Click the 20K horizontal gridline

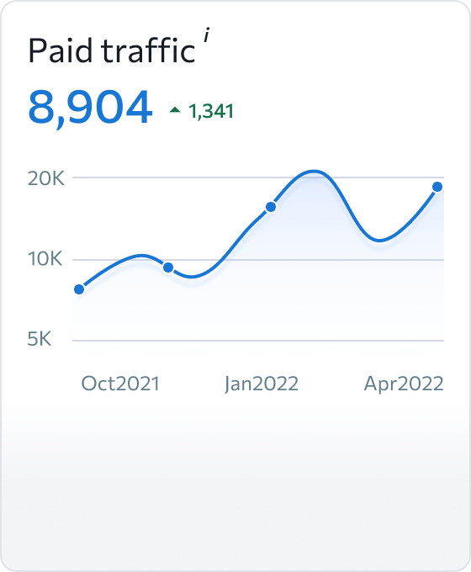click(x=258, y=177)
